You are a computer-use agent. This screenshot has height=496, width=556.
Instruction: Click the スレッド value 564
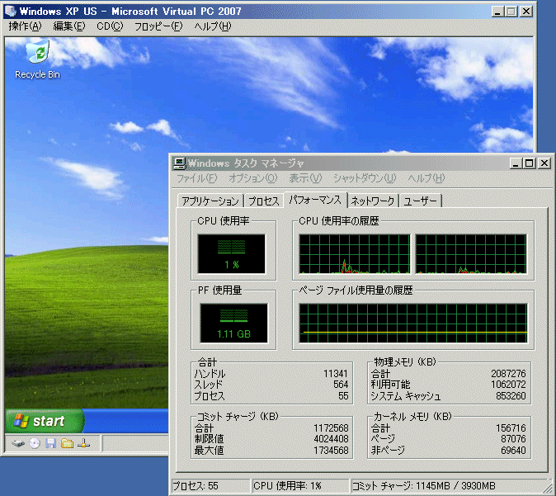click(x=341, y=385)
